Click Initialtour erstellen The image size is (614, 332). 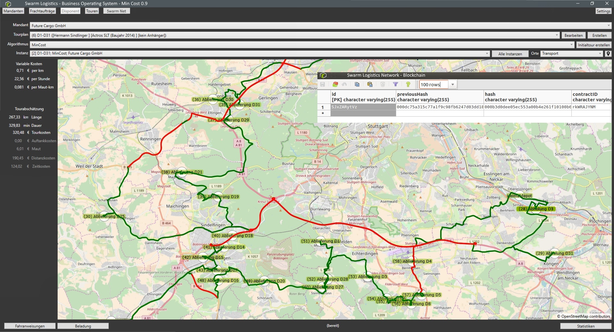(x=594, y=45)
